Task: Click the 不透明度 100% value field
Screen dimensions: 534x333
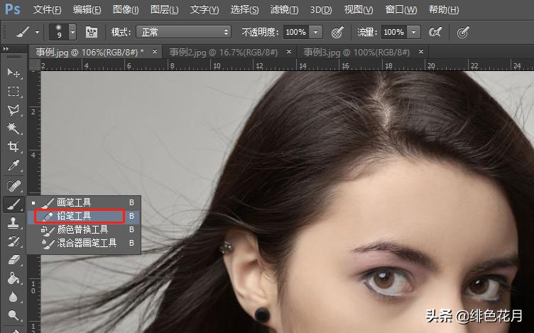Action: click(295, 33)
